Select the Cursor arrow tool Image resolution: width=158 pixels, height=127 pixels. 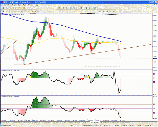4,11
